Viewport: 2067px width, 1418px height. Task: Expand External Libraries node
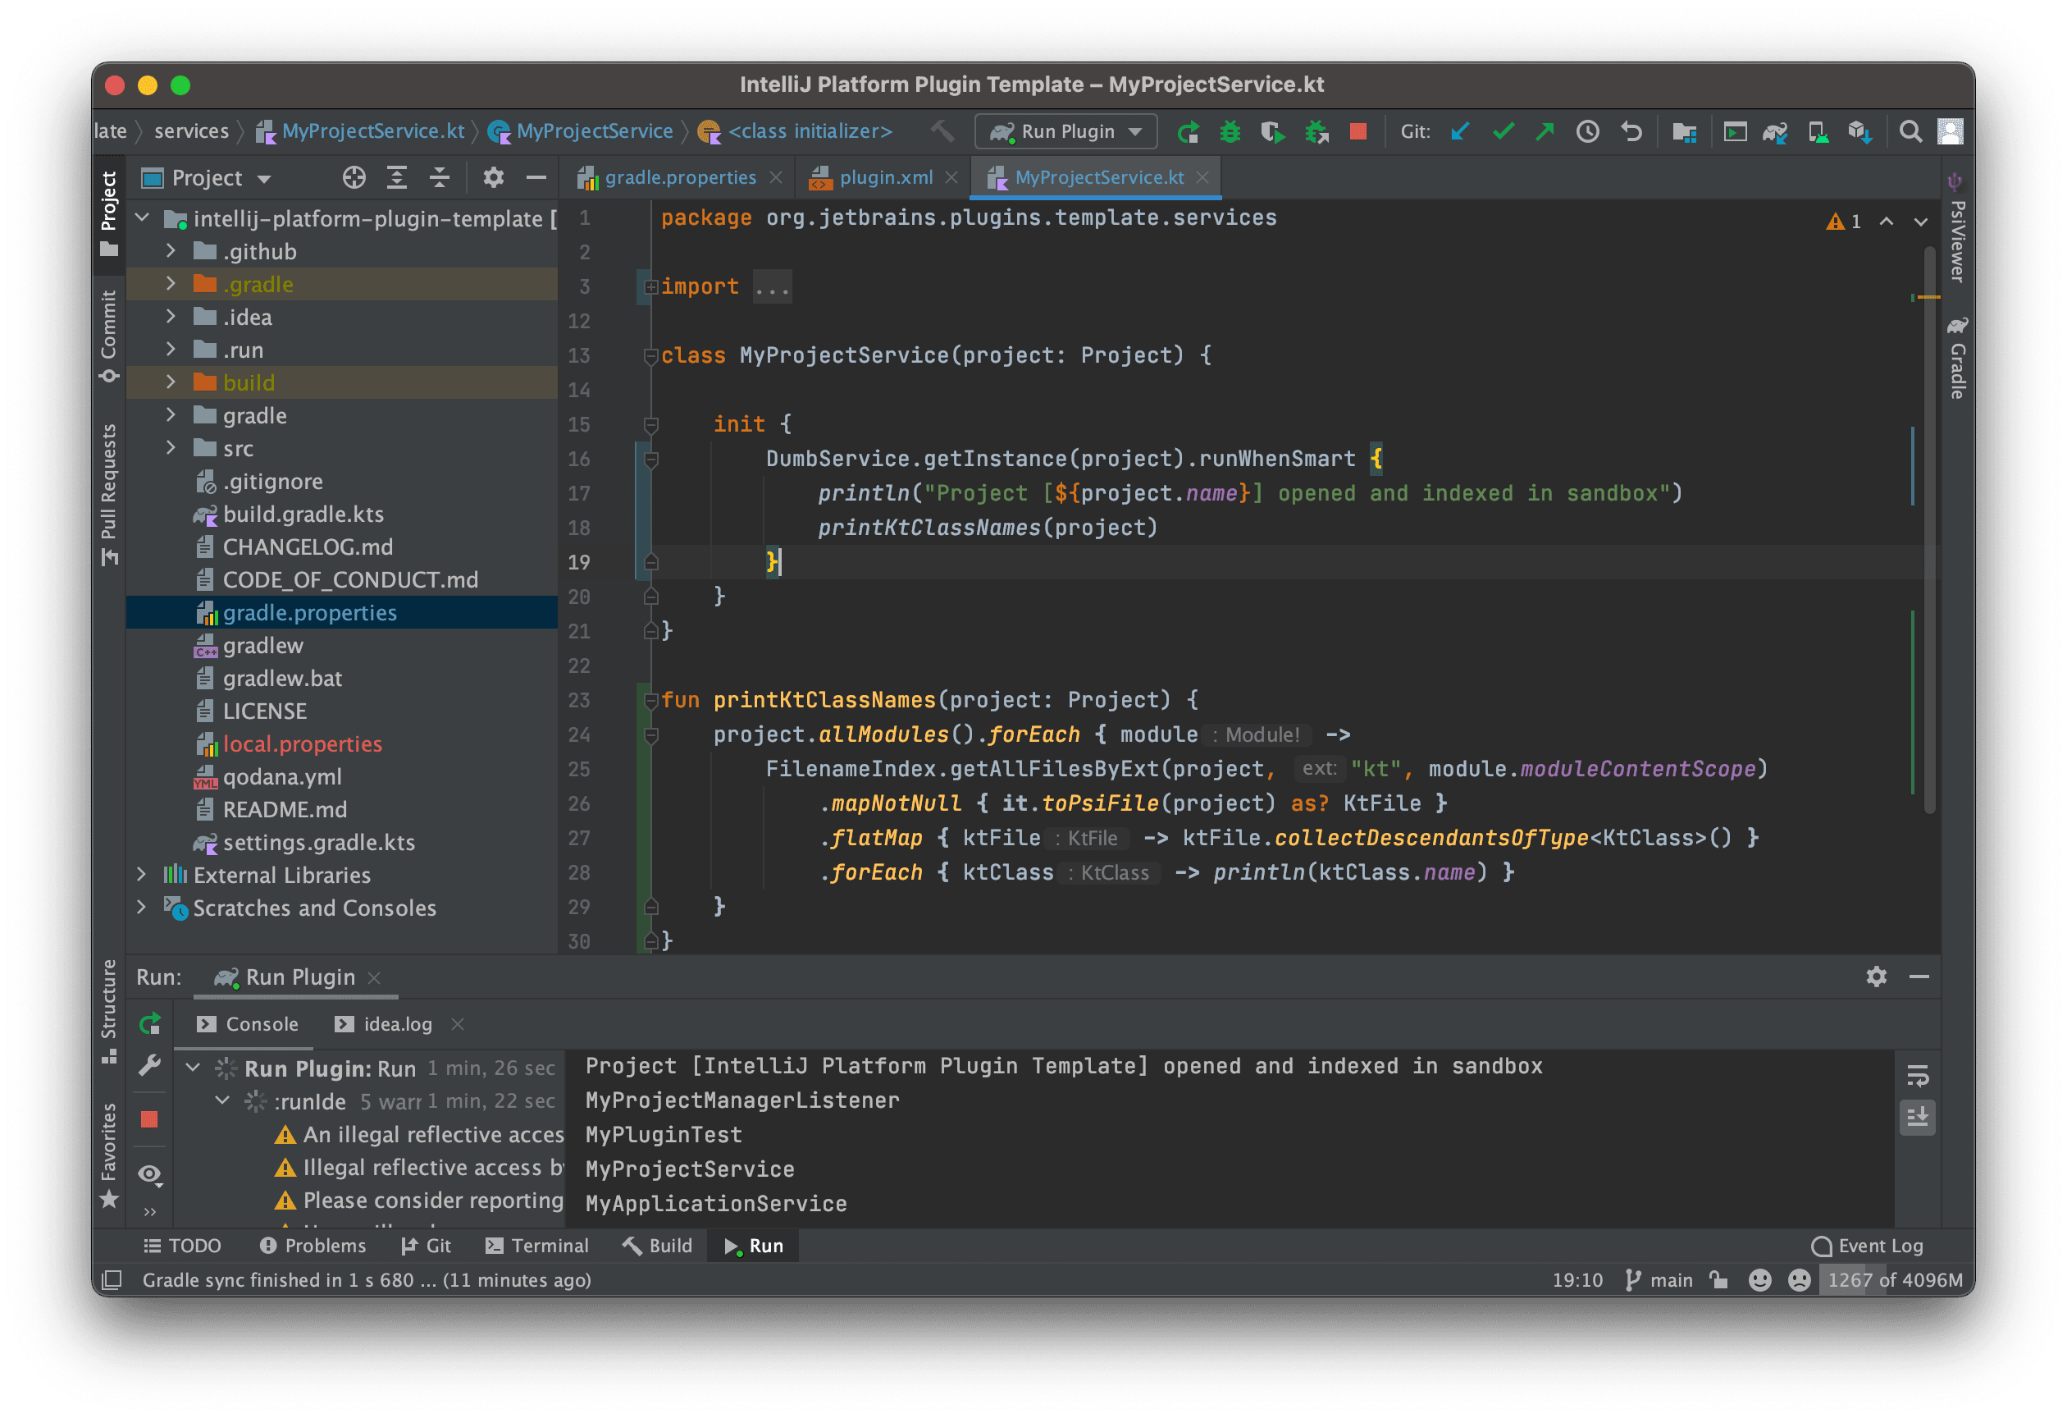point(141,875)
